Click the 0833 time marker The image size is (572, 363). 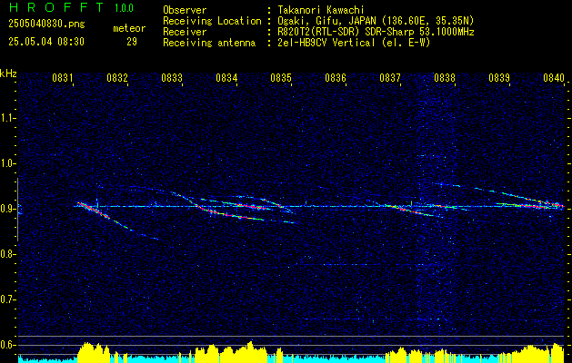(x=172, y=77)
